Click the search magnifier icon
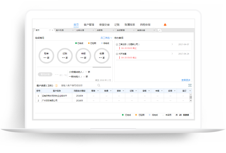Screen dimensions: 226x153 [x=98, y=85]
